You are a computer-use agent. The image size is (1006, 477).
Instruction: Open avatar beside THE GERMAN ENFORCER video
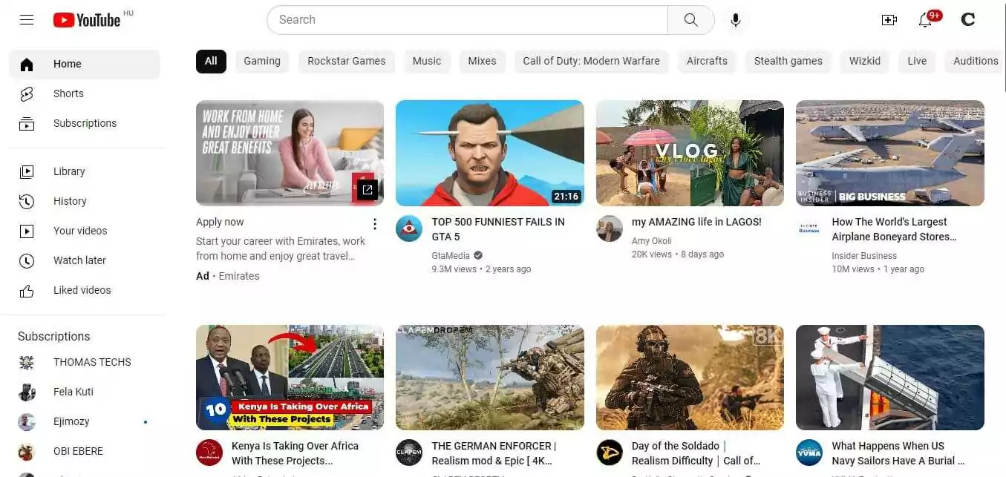(x=409, y=453)
